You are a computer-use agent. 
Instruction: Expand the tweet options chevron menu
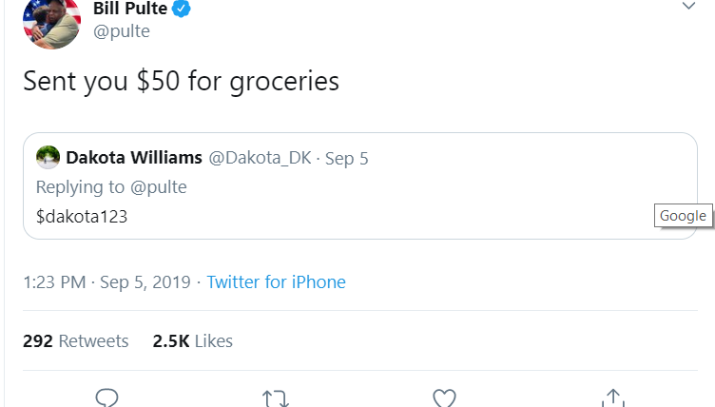click(x=688, y=7)
